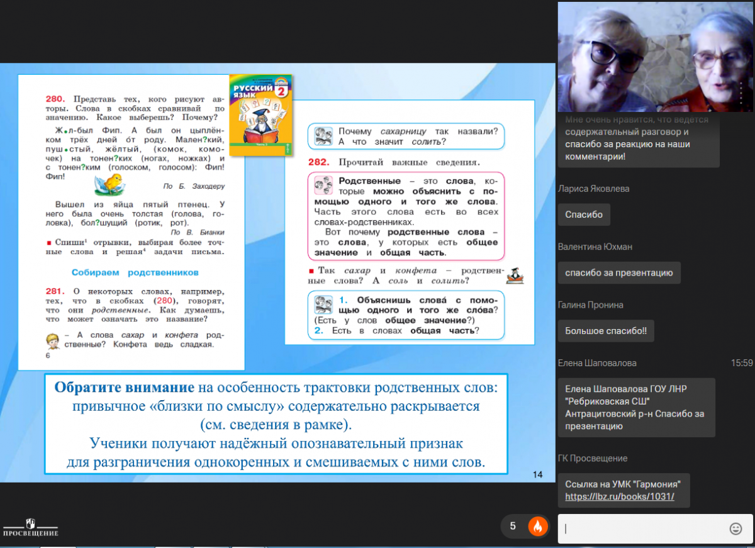Click the Просвещение logo
Image resolution: width=755 pixels, height=548 pixels.
(x=30, y=527)
